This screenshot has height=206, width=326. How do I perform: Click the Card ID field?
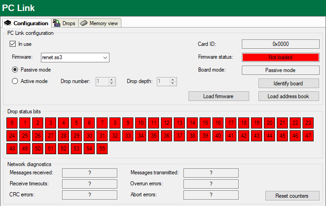tap(280, 44)
